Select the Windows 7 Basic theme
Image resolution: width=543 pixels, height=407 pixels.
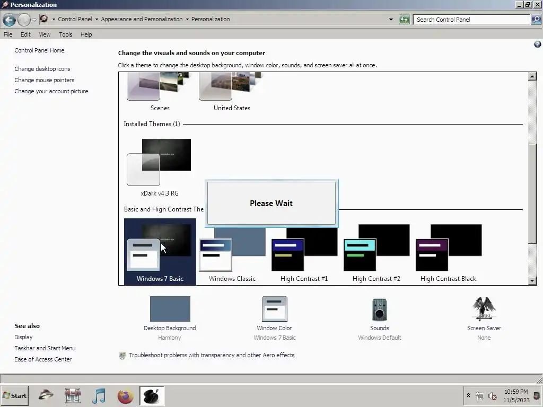tap(160, 252)
